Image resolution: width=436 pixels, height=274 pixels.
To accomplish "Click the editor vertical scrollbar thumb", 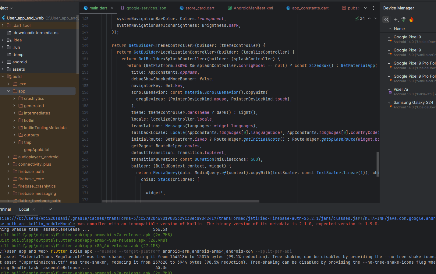I will pyautogui.click(x=378, y=164).
